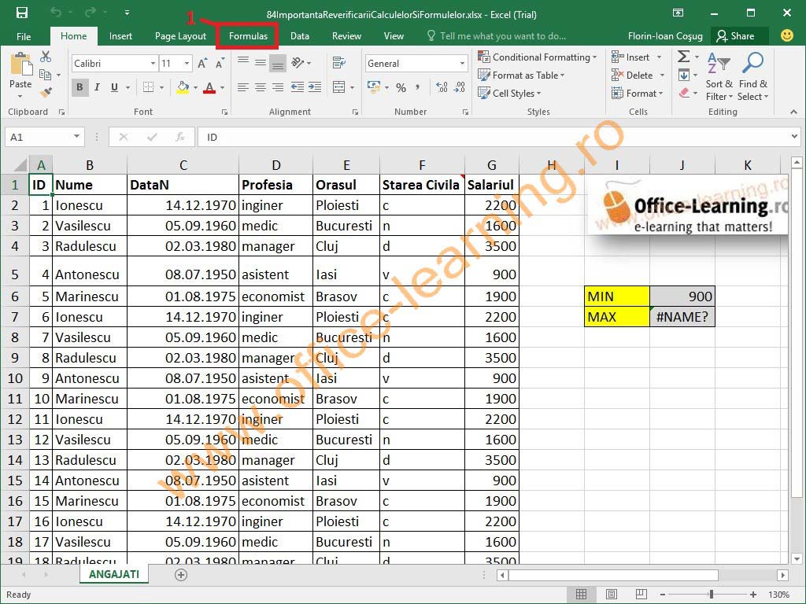Image resolution: width=806 pixels, height=604 pixels.
Task: Toggle Align Right
Action: click(278, 87)
